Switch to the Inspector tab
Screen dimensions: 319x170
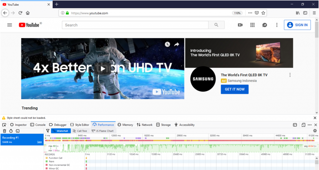tap(18, 125)
